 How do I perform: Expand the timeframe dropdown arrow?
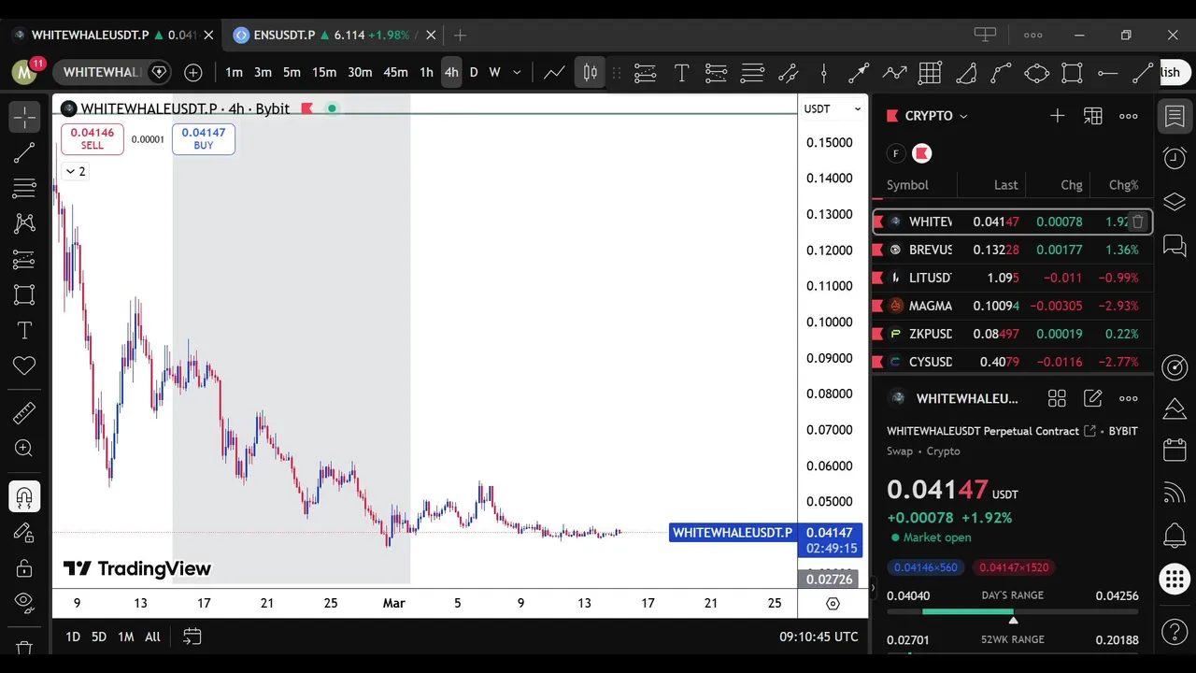[x=517, y=72]
